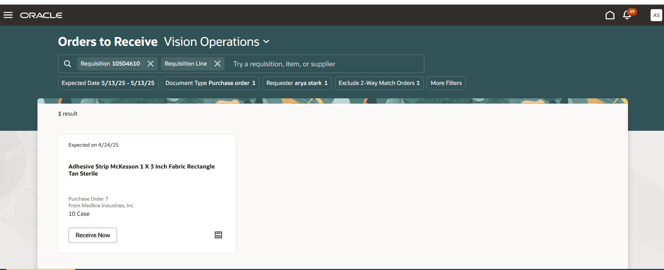Open the hamburger navigation menu
The width and height of the screenshot is (664, 270).
coord(8,15)
